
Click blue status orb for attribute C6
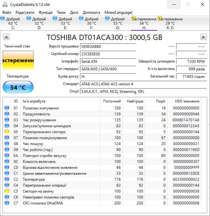point(7,197)
